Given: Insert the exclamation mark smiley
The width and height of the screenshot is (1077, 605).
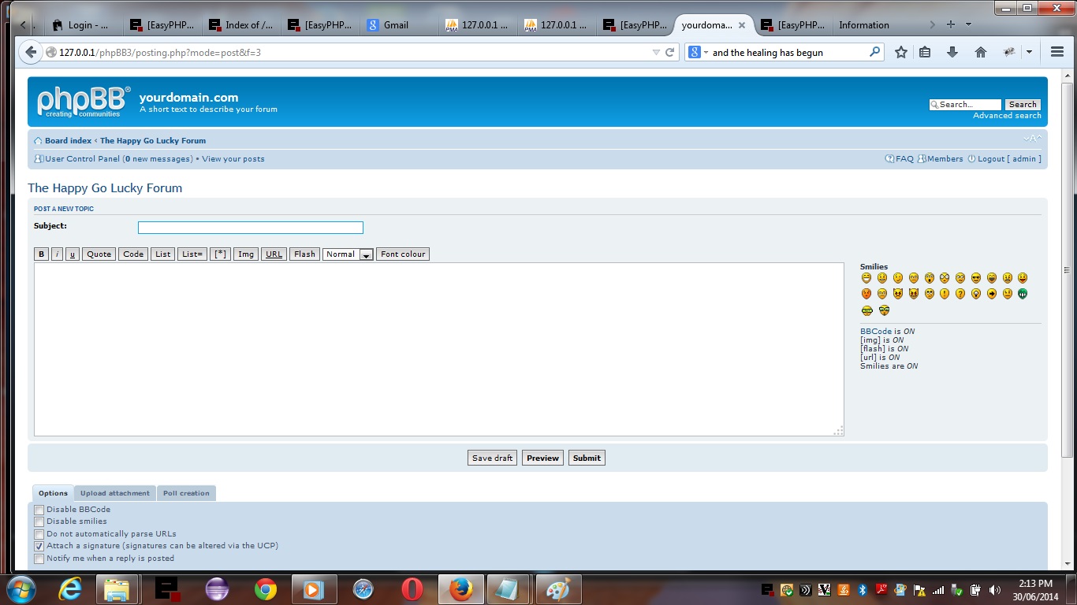Looking at the screenshot, I should (945, 294).
